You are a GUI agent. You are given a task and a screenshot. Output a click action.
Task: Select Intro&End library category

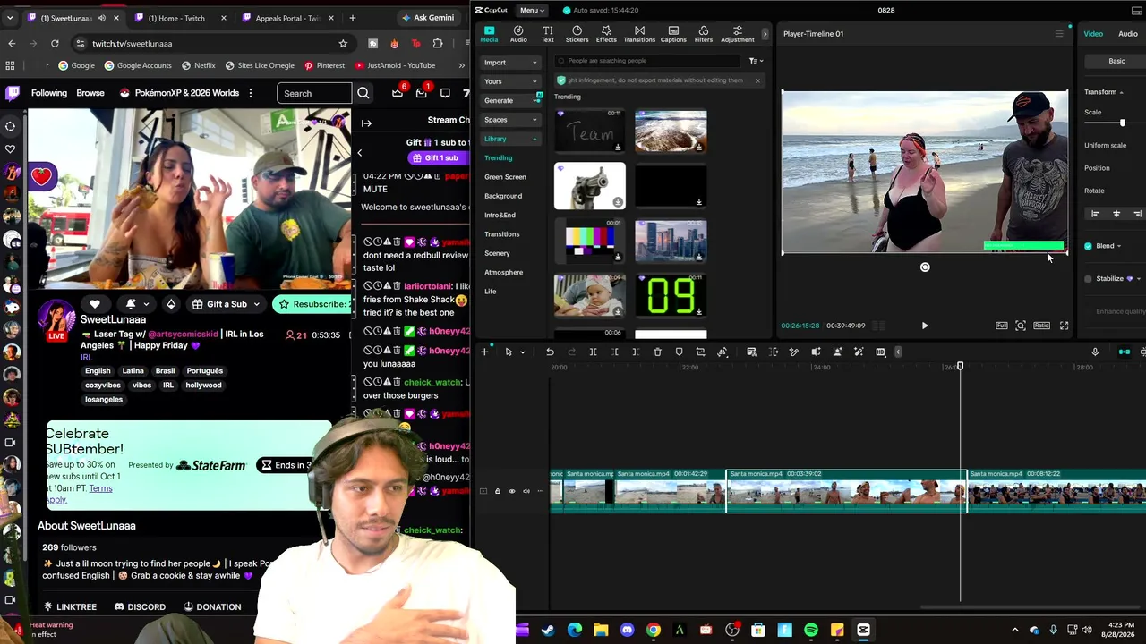[x=500, y=215]
